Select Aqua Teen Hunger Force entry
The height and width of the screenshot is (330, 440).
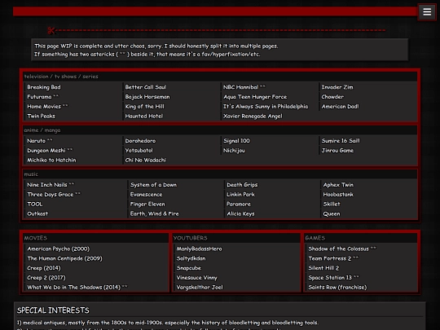[x=255, y=96]
